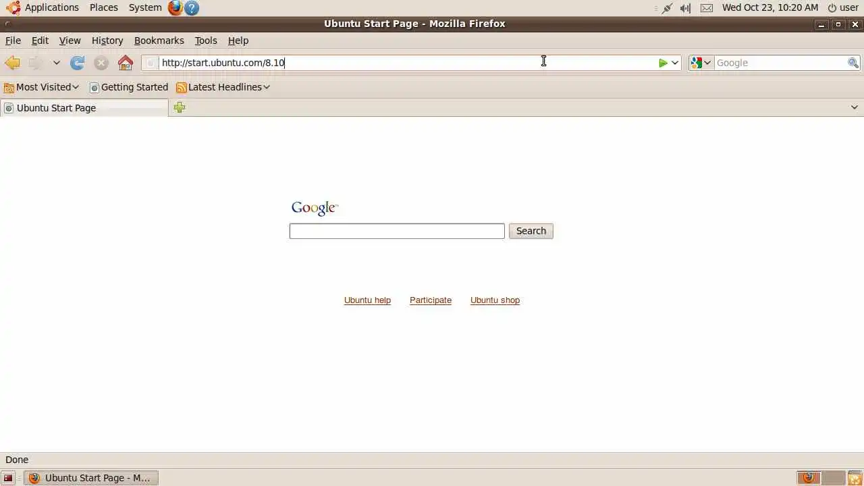Viewport: 864px width, 486px height.
Task: Click the mail envelope indicator icon
Action: point(707,8)
